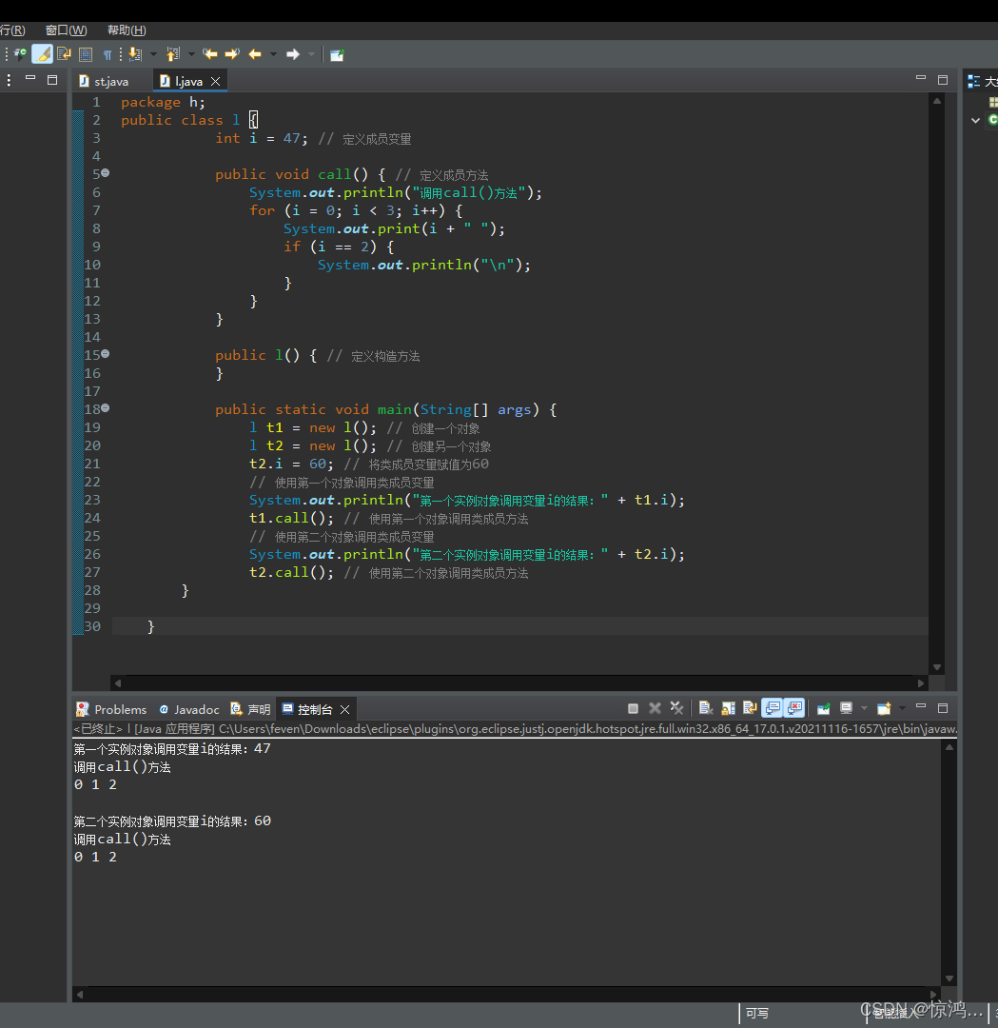This screenshot has width=998, height=1028.
Task: Toggle console Scroll Lock icon
Action: click(728, 708)
